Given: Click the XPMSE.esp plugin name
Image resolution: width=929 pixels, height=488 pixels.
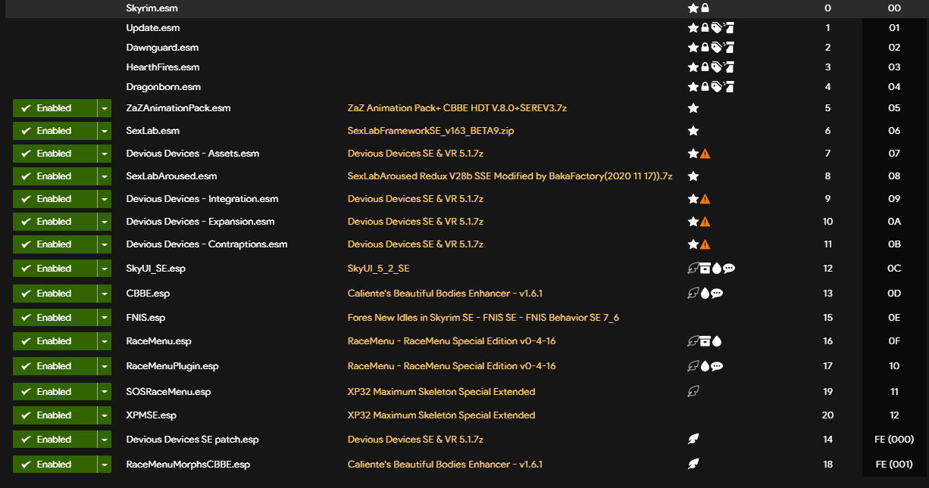Looking at the screenshot, I should click(x=151, y=415).
